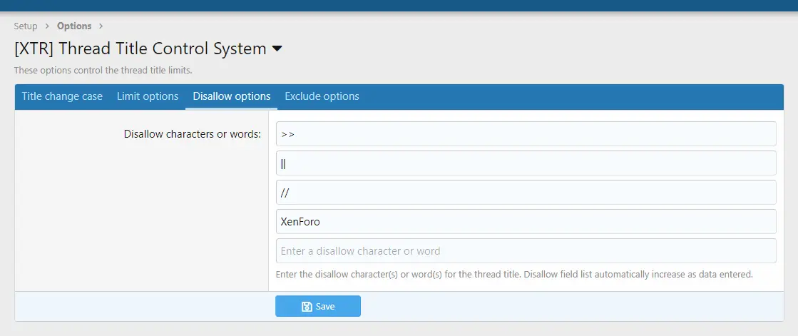Image resolution: width=798 pixels, height=336 pixels.
Task: Focus the field containing XenForo
Action: coord(526,222)
